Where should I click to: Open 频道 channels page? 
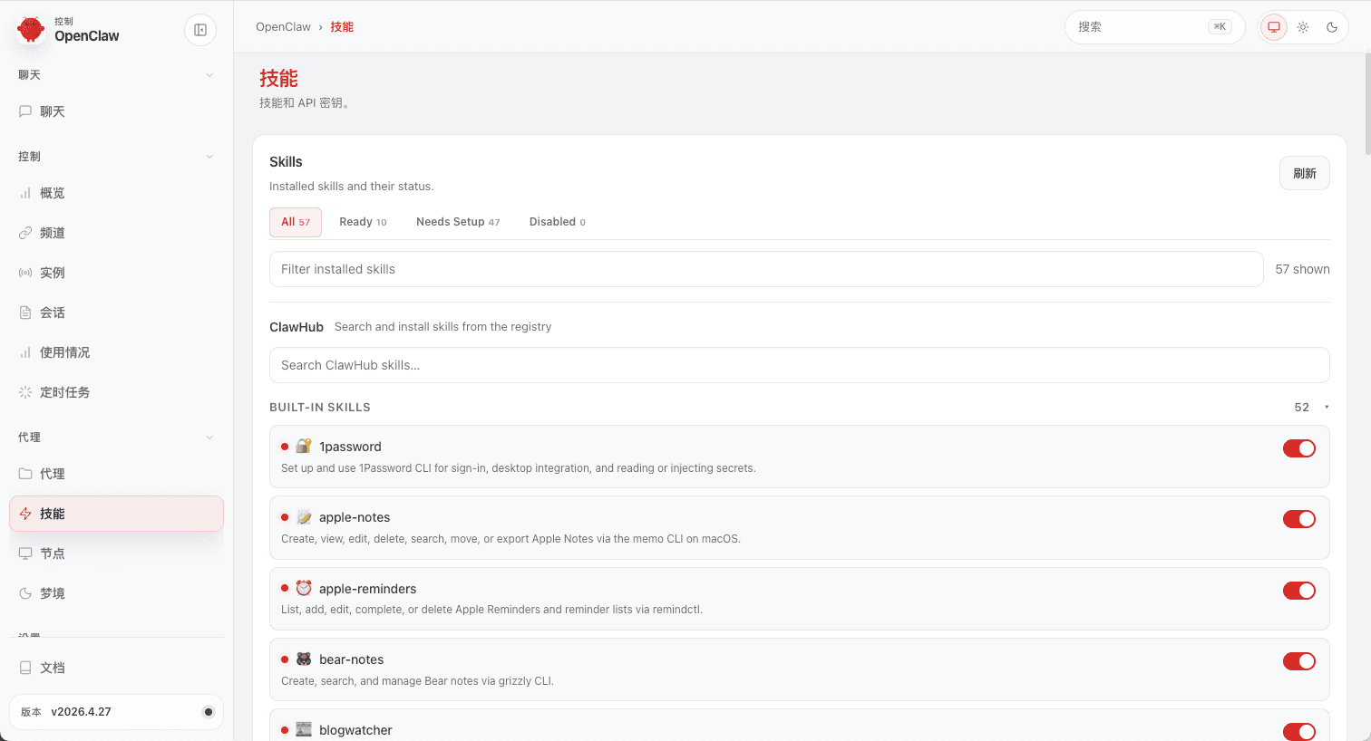pos(116,233)
